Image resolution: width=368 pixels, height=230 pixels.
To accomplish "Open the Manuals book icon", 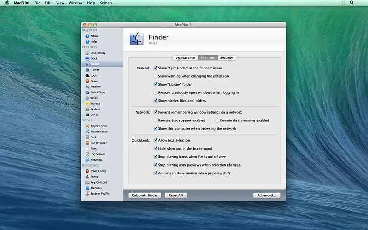I will (x=87, y=188).
